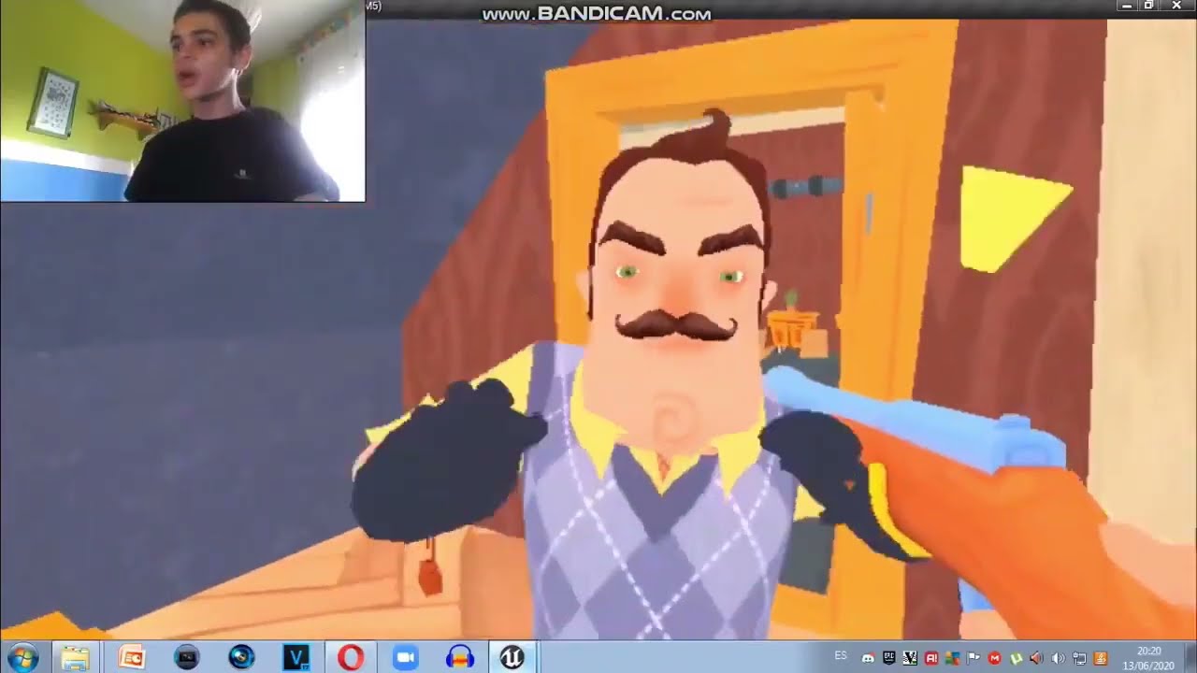Open the blue camera-lens taskbar icon
The height and width of the screenshot is (673, 1197).
point(241,657)
